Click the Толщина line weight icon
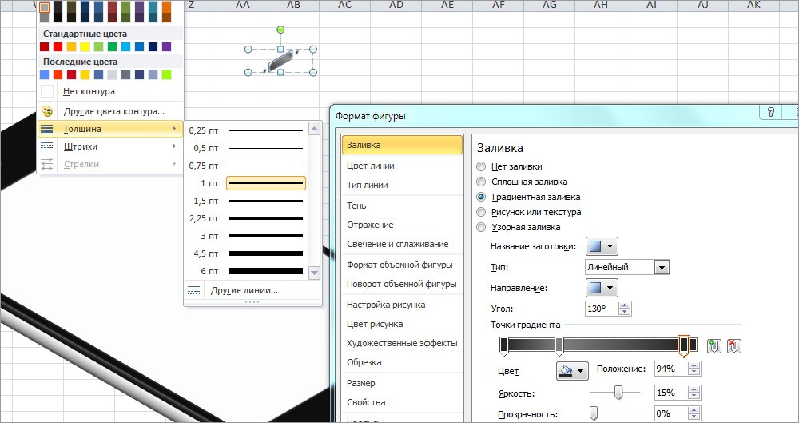 pyautogui.click(x=47, y=129)
